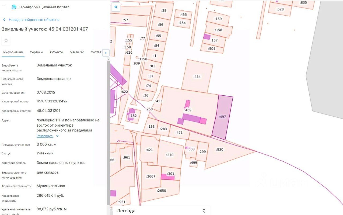Expand the Легенда panel
The width and height of the screenshot is (343, 215).
pyautogui.click(x=162, y=211)
